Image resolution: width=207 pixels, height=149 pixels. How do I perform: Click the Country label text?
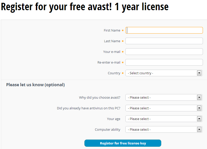[114, 73]
